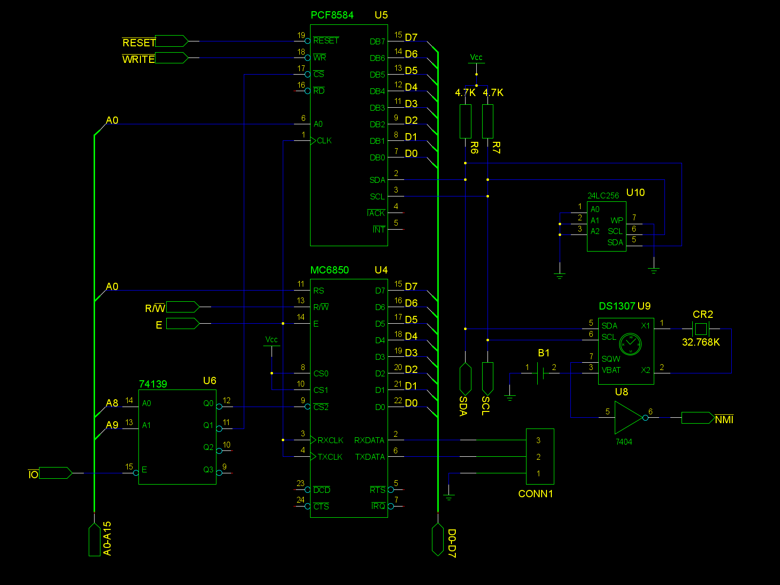Select the E input port symbol
The width and height of the screenshot is (780, 585).
tap(183, 323)
